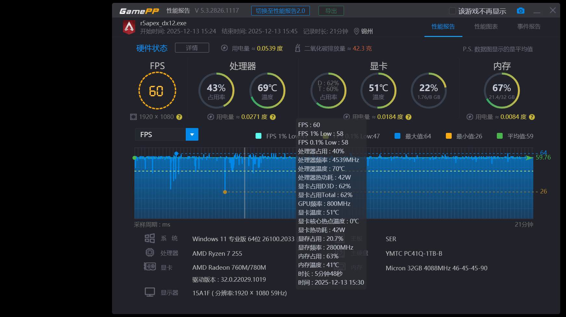
Task: Click the YMTC PC41Q-1TB-B disk name
Action: point(414,253)
